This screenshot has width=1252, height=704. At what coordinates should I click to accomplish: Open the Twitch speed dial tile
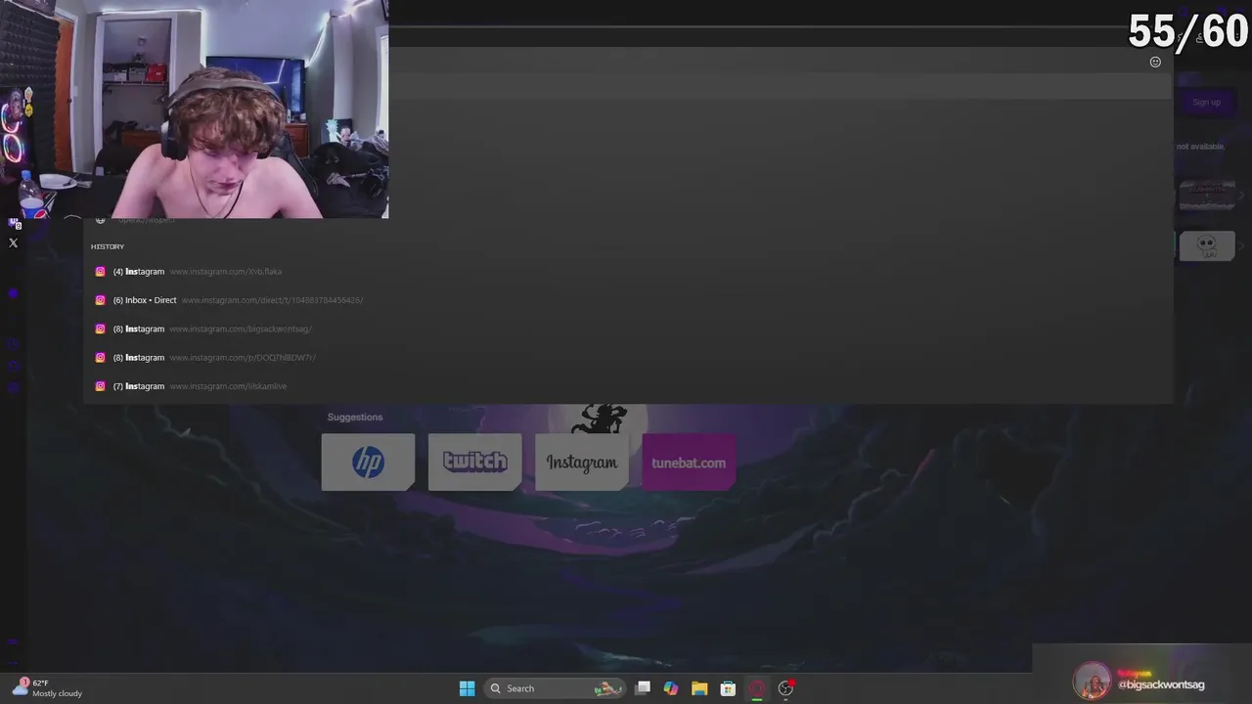pos(474,462)
